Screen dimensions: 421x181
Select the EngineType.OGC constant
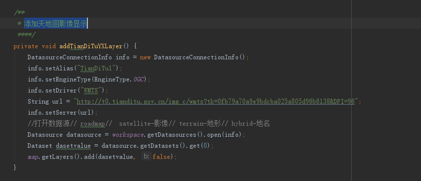(119, 79)
